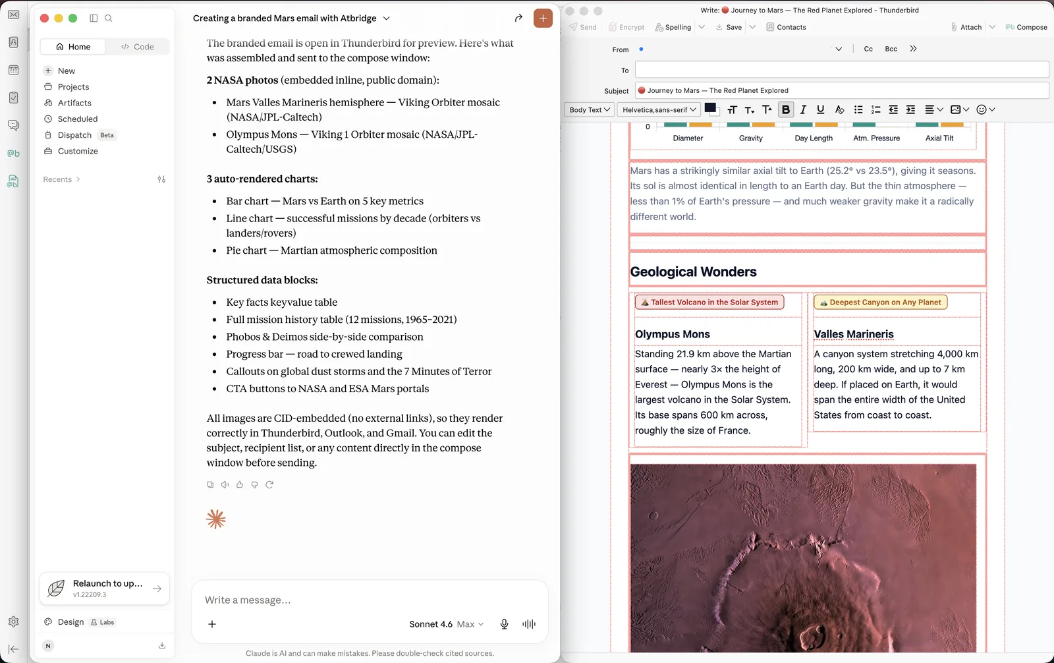
Task: Add an attachment with the plus in message box
Action: [212, 624]
